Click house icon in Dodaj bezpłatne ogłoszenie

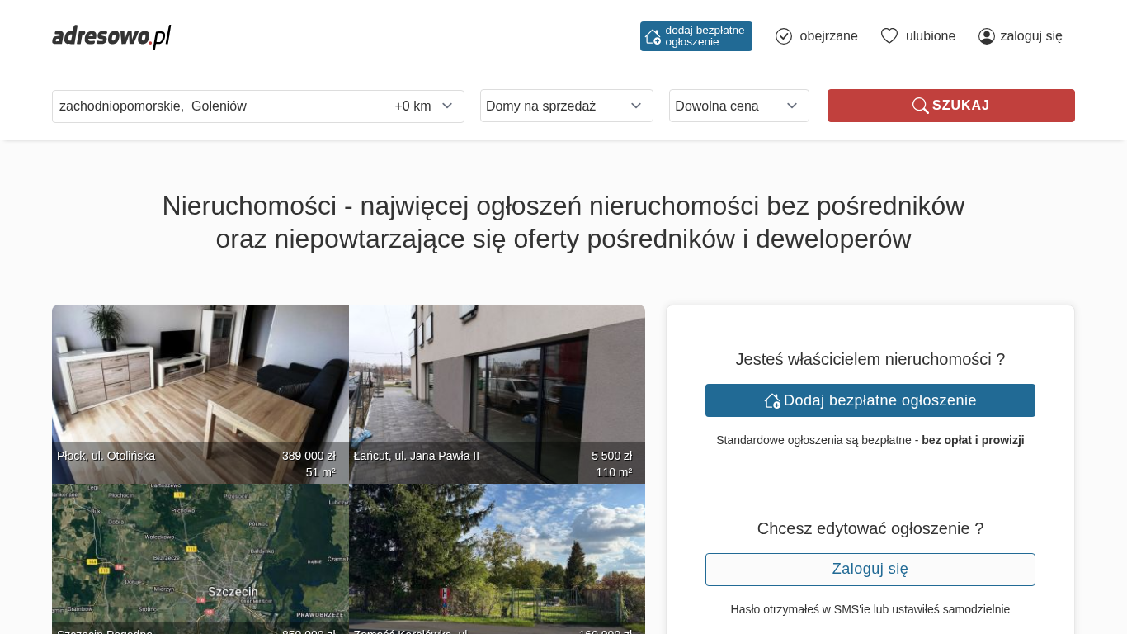coord(772,400)
